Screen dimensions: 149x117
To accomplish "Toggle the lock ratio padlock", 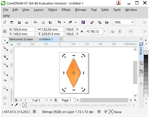I will tap(82, 31).
